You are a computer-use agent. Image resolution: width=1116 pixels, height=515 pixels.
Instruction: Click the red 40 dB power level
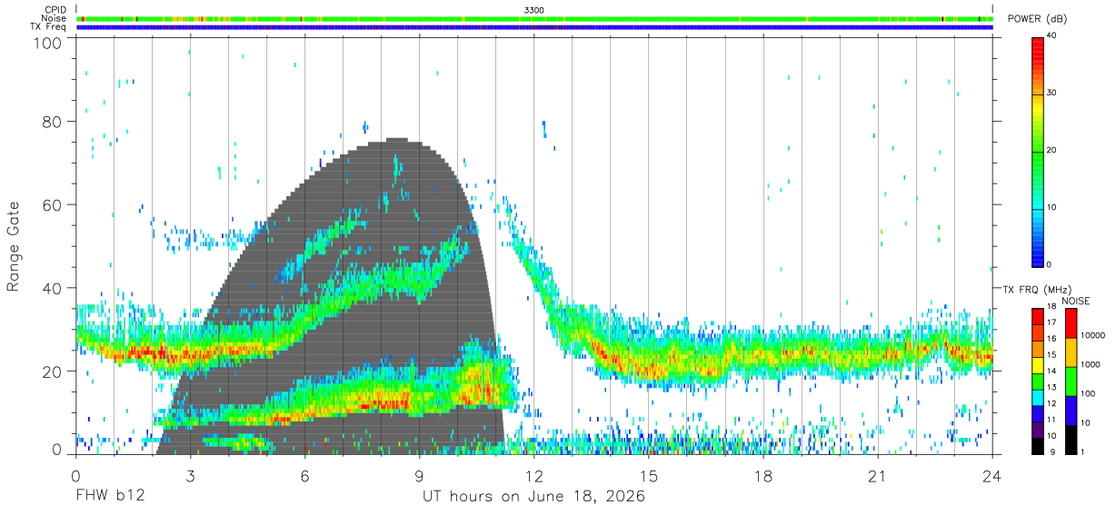coord(1037,39)
